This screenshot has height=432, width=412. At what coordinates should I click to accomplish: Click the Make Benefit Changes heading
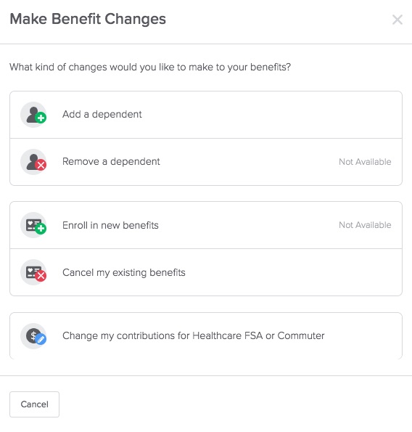[88, 20]
